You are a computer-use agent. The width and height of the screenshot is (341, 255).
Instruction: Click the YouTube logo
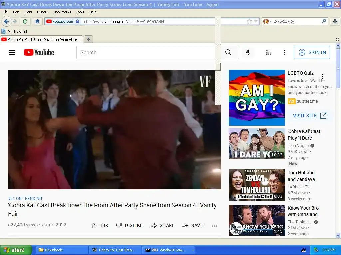click(x=39, y=52)
